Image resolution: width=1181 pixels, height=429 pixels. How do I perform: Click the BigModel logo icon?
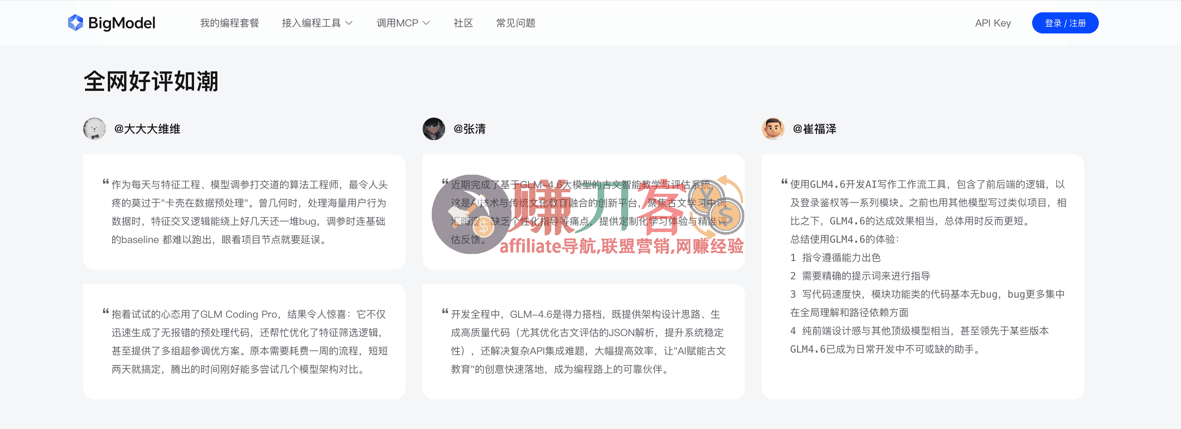pos(75,23)
